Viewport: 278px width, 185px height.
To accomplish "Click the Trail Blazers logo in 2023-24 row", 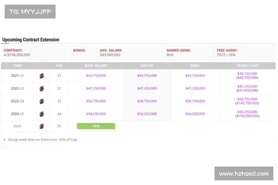I will pos(42,101).
